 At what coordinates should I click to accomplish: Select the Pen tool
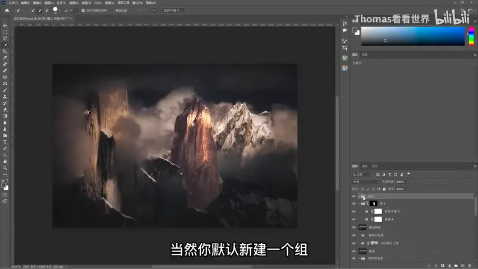point(5,149)
